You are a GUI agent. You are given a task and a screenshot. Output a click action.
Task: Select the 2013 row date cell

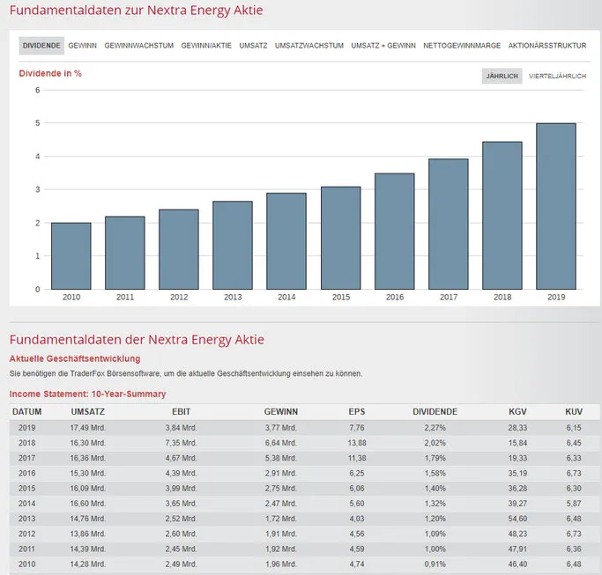click(26, 519)
